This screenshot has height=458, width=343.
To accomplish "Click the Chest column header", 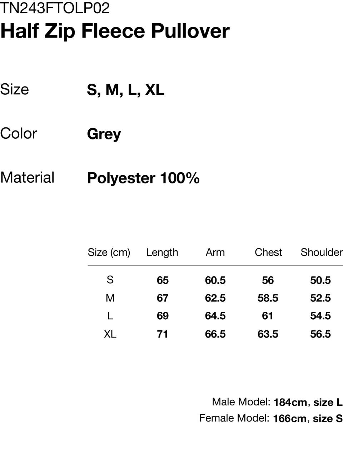I will coord(268,252).
